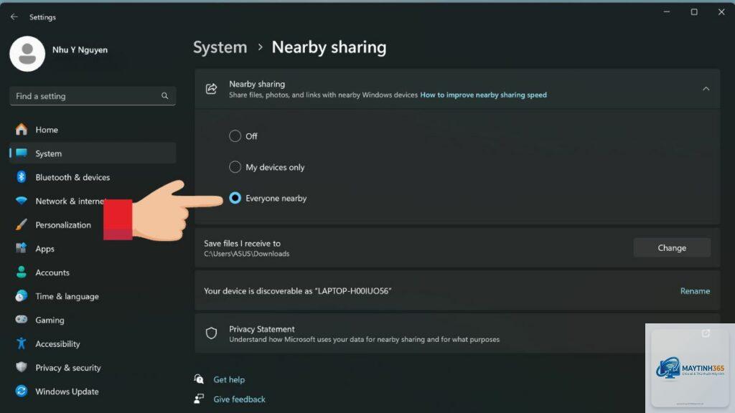This screenshot has height=413, width=735.
Task: Open the user profile avatar picture
Action: (27, 54)
